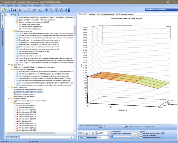The image size is (178, 143).
Task: Select the 'Фильтр' tab in calibration panel
Action: pos(14,15)
